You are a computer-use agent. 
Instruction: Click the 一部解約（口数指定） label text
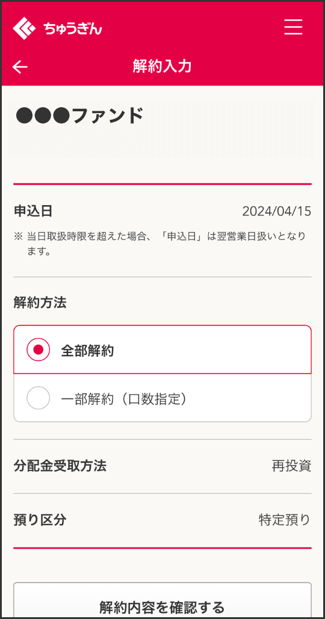click(123, 399)
